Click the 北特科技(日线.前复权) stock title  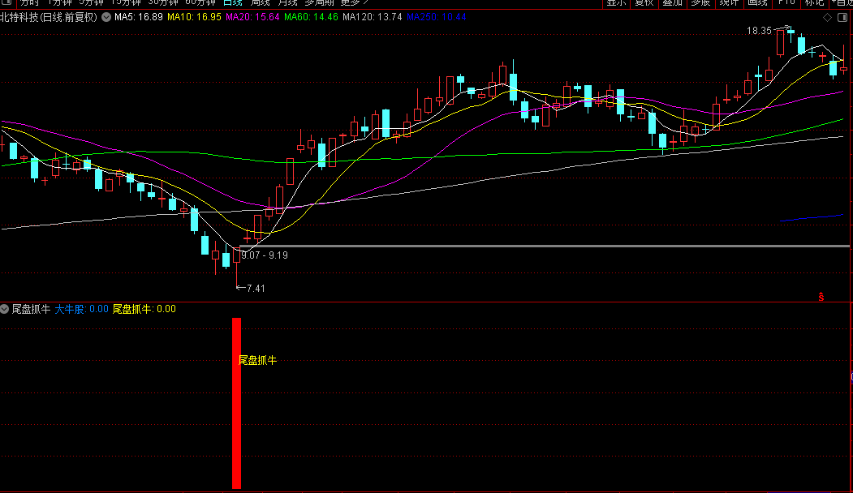[49, 17]
